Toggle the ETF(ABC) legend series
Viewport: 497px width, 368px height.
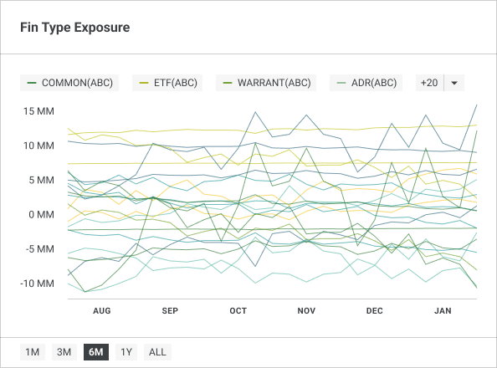coord(167,83)
